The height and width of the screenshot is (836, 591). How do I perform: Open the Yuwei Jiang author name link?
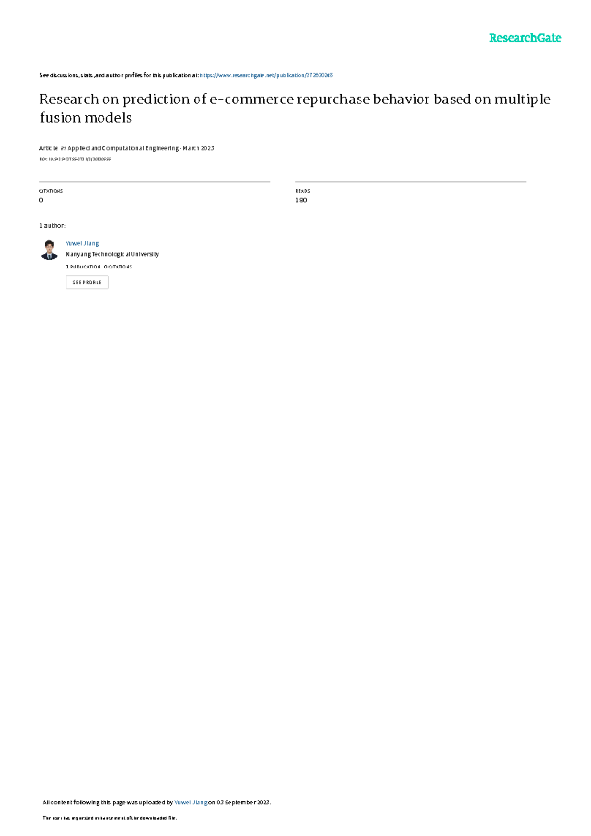(x=82, y=243)
